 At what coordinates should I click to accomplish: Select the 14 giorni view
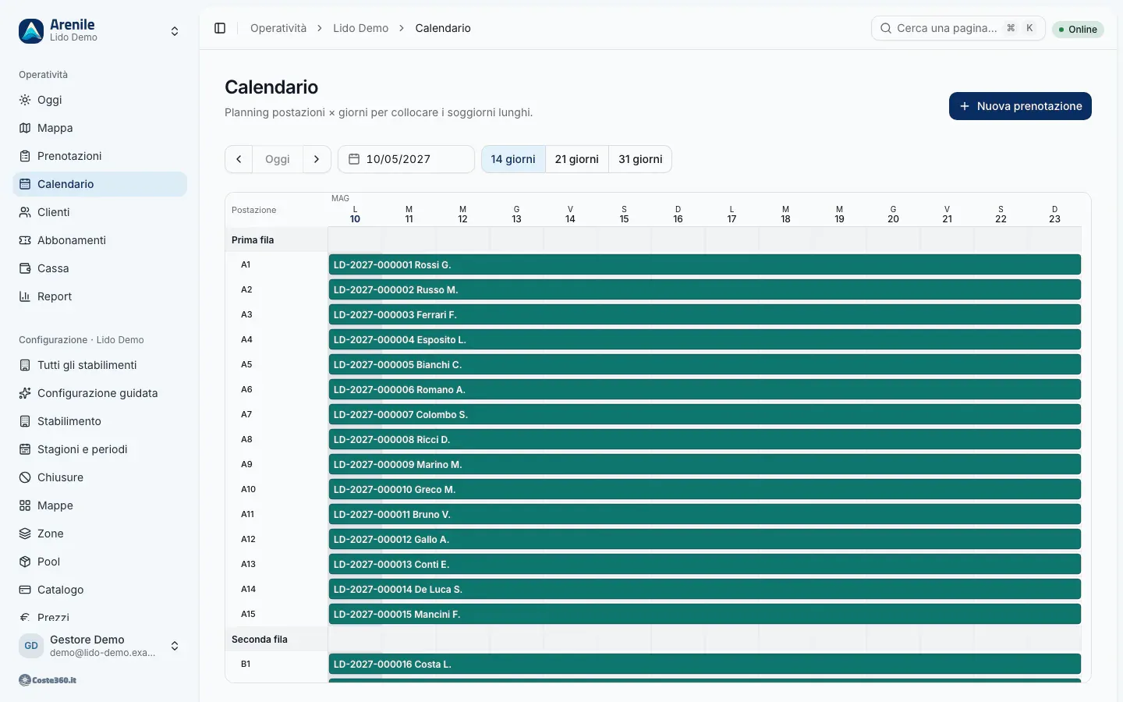[x=513, y=159]
